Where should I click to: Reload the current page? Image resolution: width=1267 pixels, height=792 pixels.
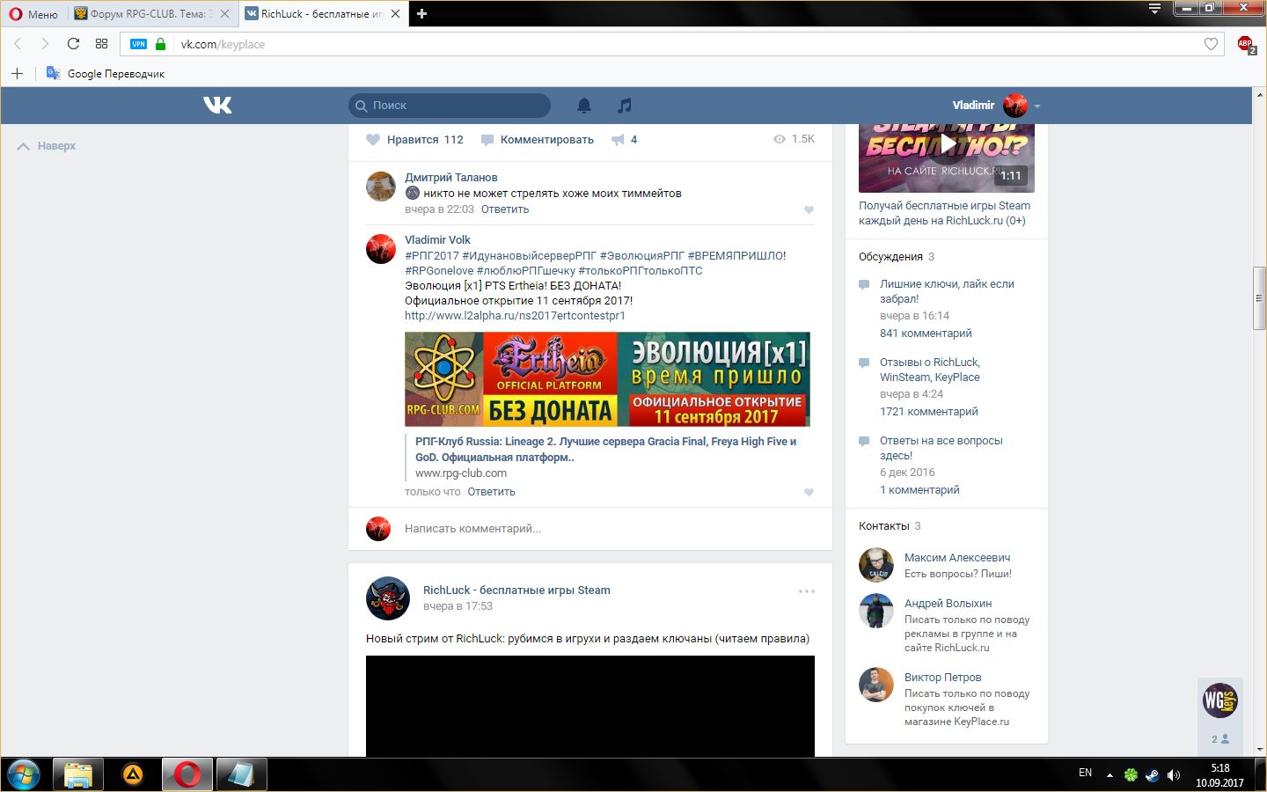coord(73,44)
